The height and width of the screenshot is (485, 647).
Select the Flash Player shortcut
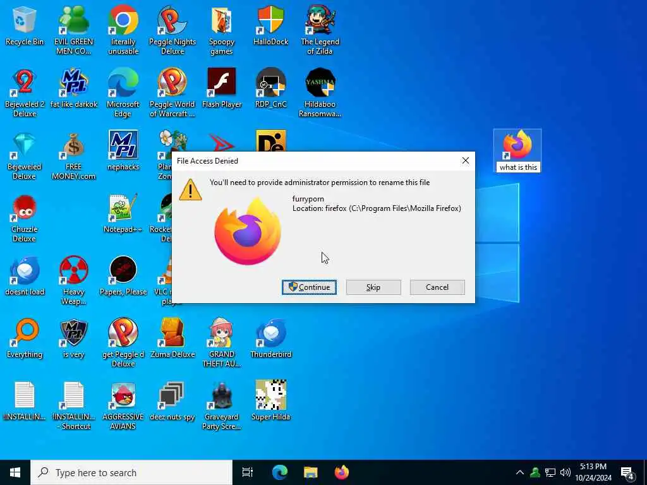[x=222, y=88]
